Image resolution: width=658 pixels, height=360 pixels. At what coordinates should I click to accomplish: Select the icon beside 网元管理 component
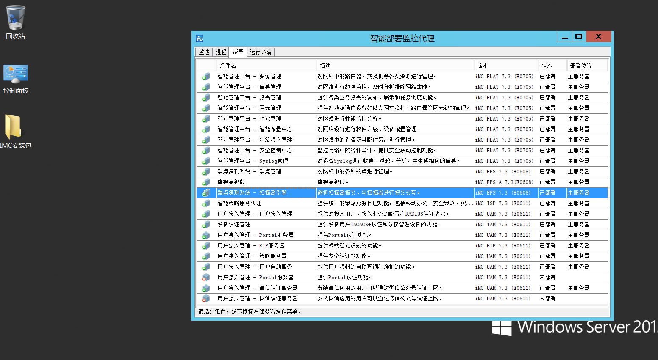point(206,108)
